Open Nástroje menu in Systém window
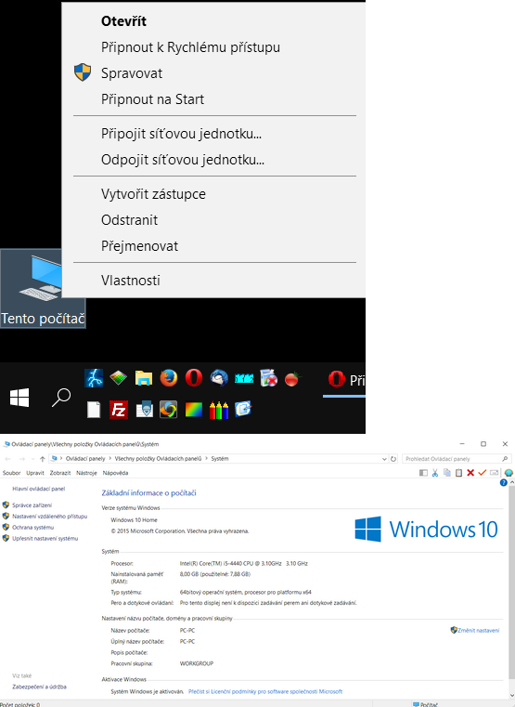Screen dimensions: 515x707 [x=86, y=473]
